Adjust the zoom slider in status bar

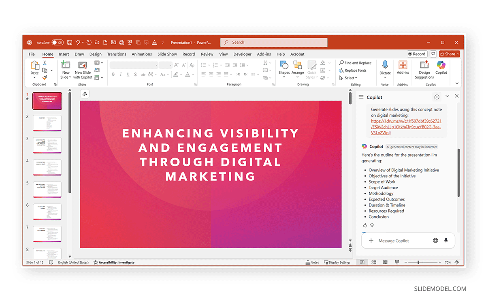pos(418,263)
